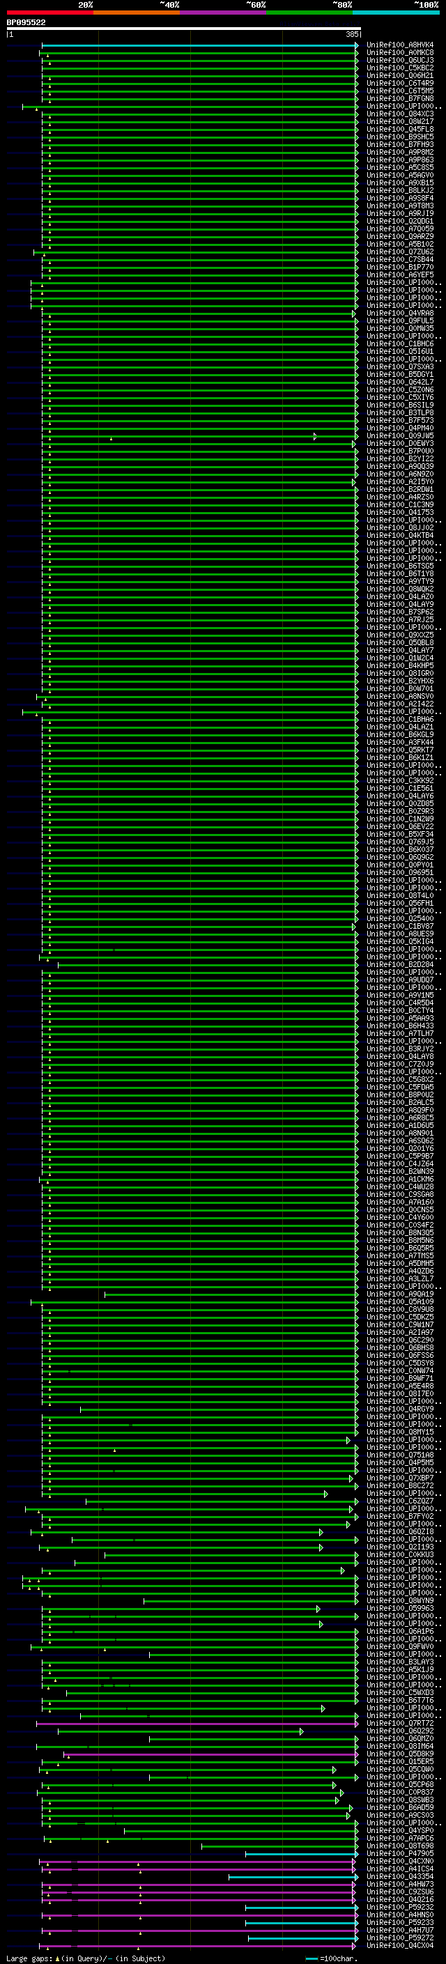Select hit label UniRef100_Q84XC3
Image resolution: width=446 pixels, height=1964 pixels.
tap(400, 114)
